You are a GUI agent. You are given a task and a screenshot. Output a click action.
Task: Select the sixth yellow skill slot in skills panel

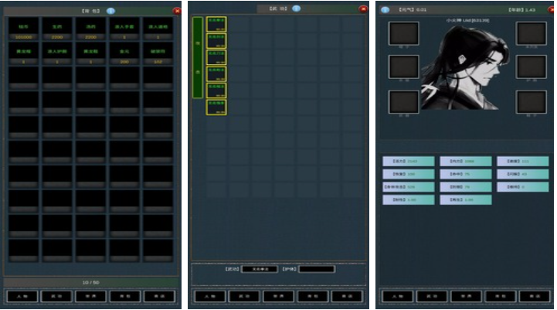(216, 107)
